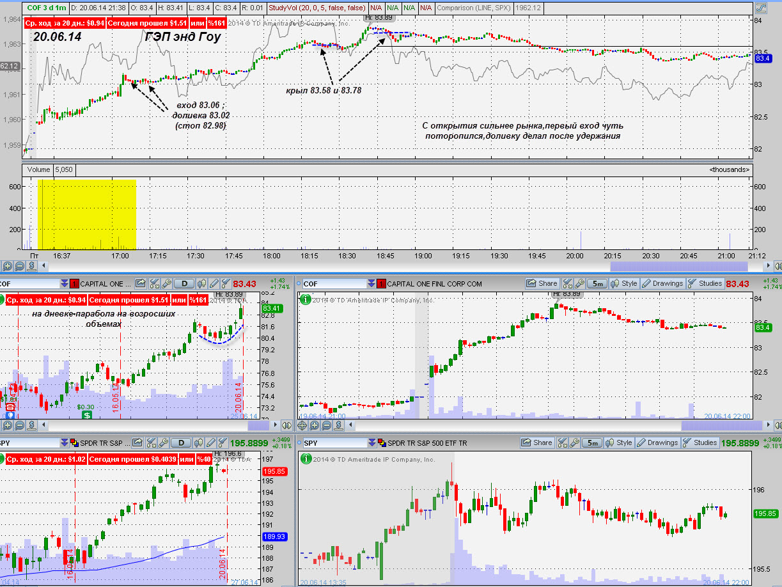The height and width of the screenshot is (587, 782).
Task: Click dollar price-axis icon under top COF chart
Action: click(31, 265)
